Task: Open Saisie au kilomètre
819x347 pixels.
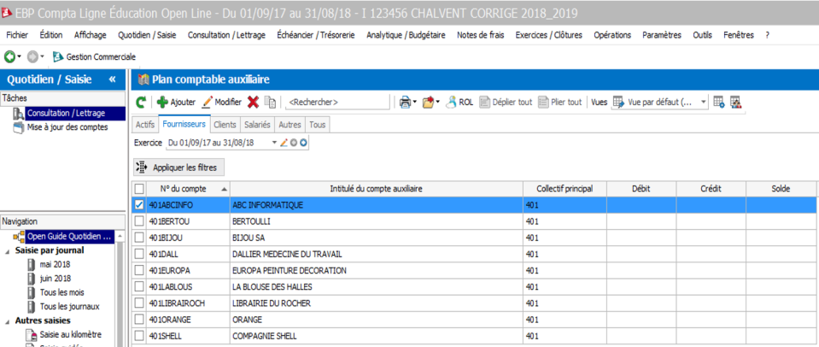Action: tap(70, 334)
